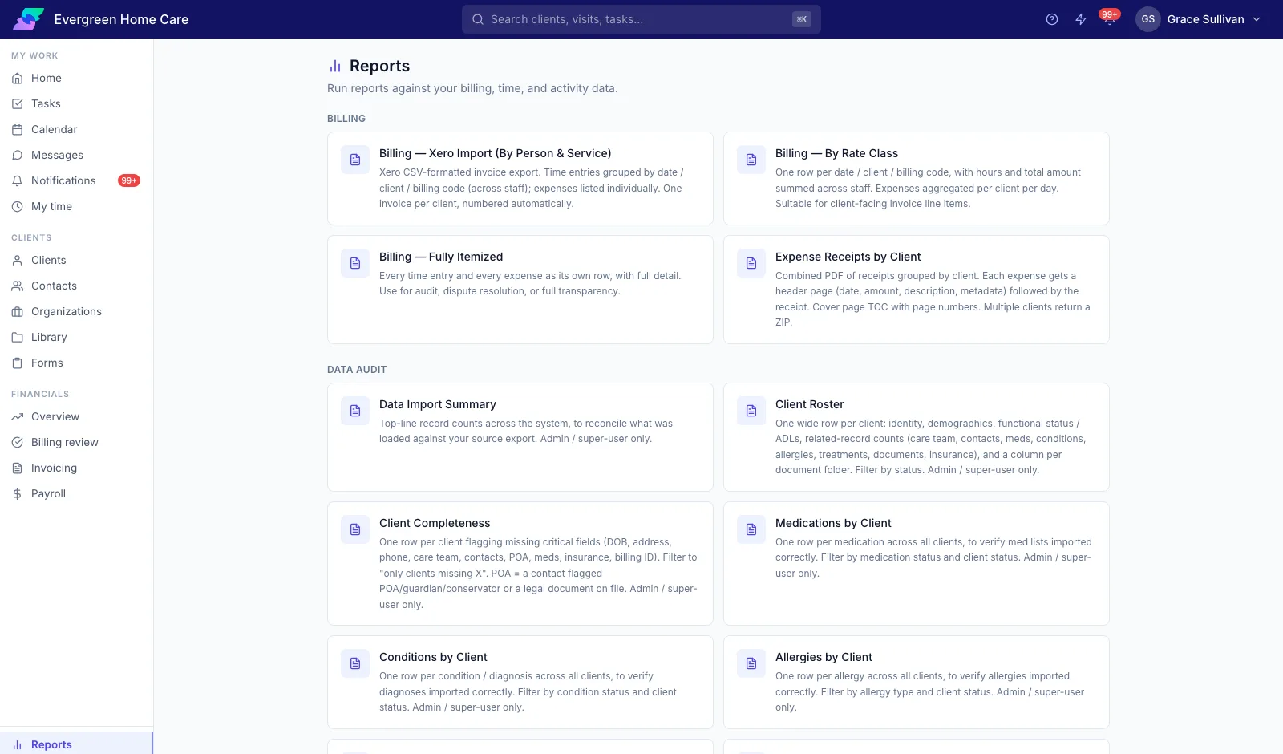Click the My time clock icon
1283x754 pixels.
tap(17, 206)
